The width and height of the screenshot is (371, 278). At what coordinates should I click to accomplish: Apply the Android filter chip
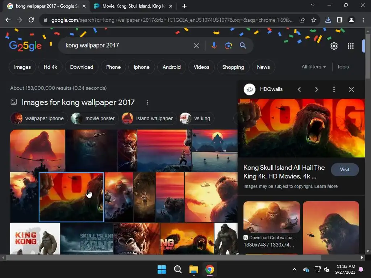coord(171,67)
